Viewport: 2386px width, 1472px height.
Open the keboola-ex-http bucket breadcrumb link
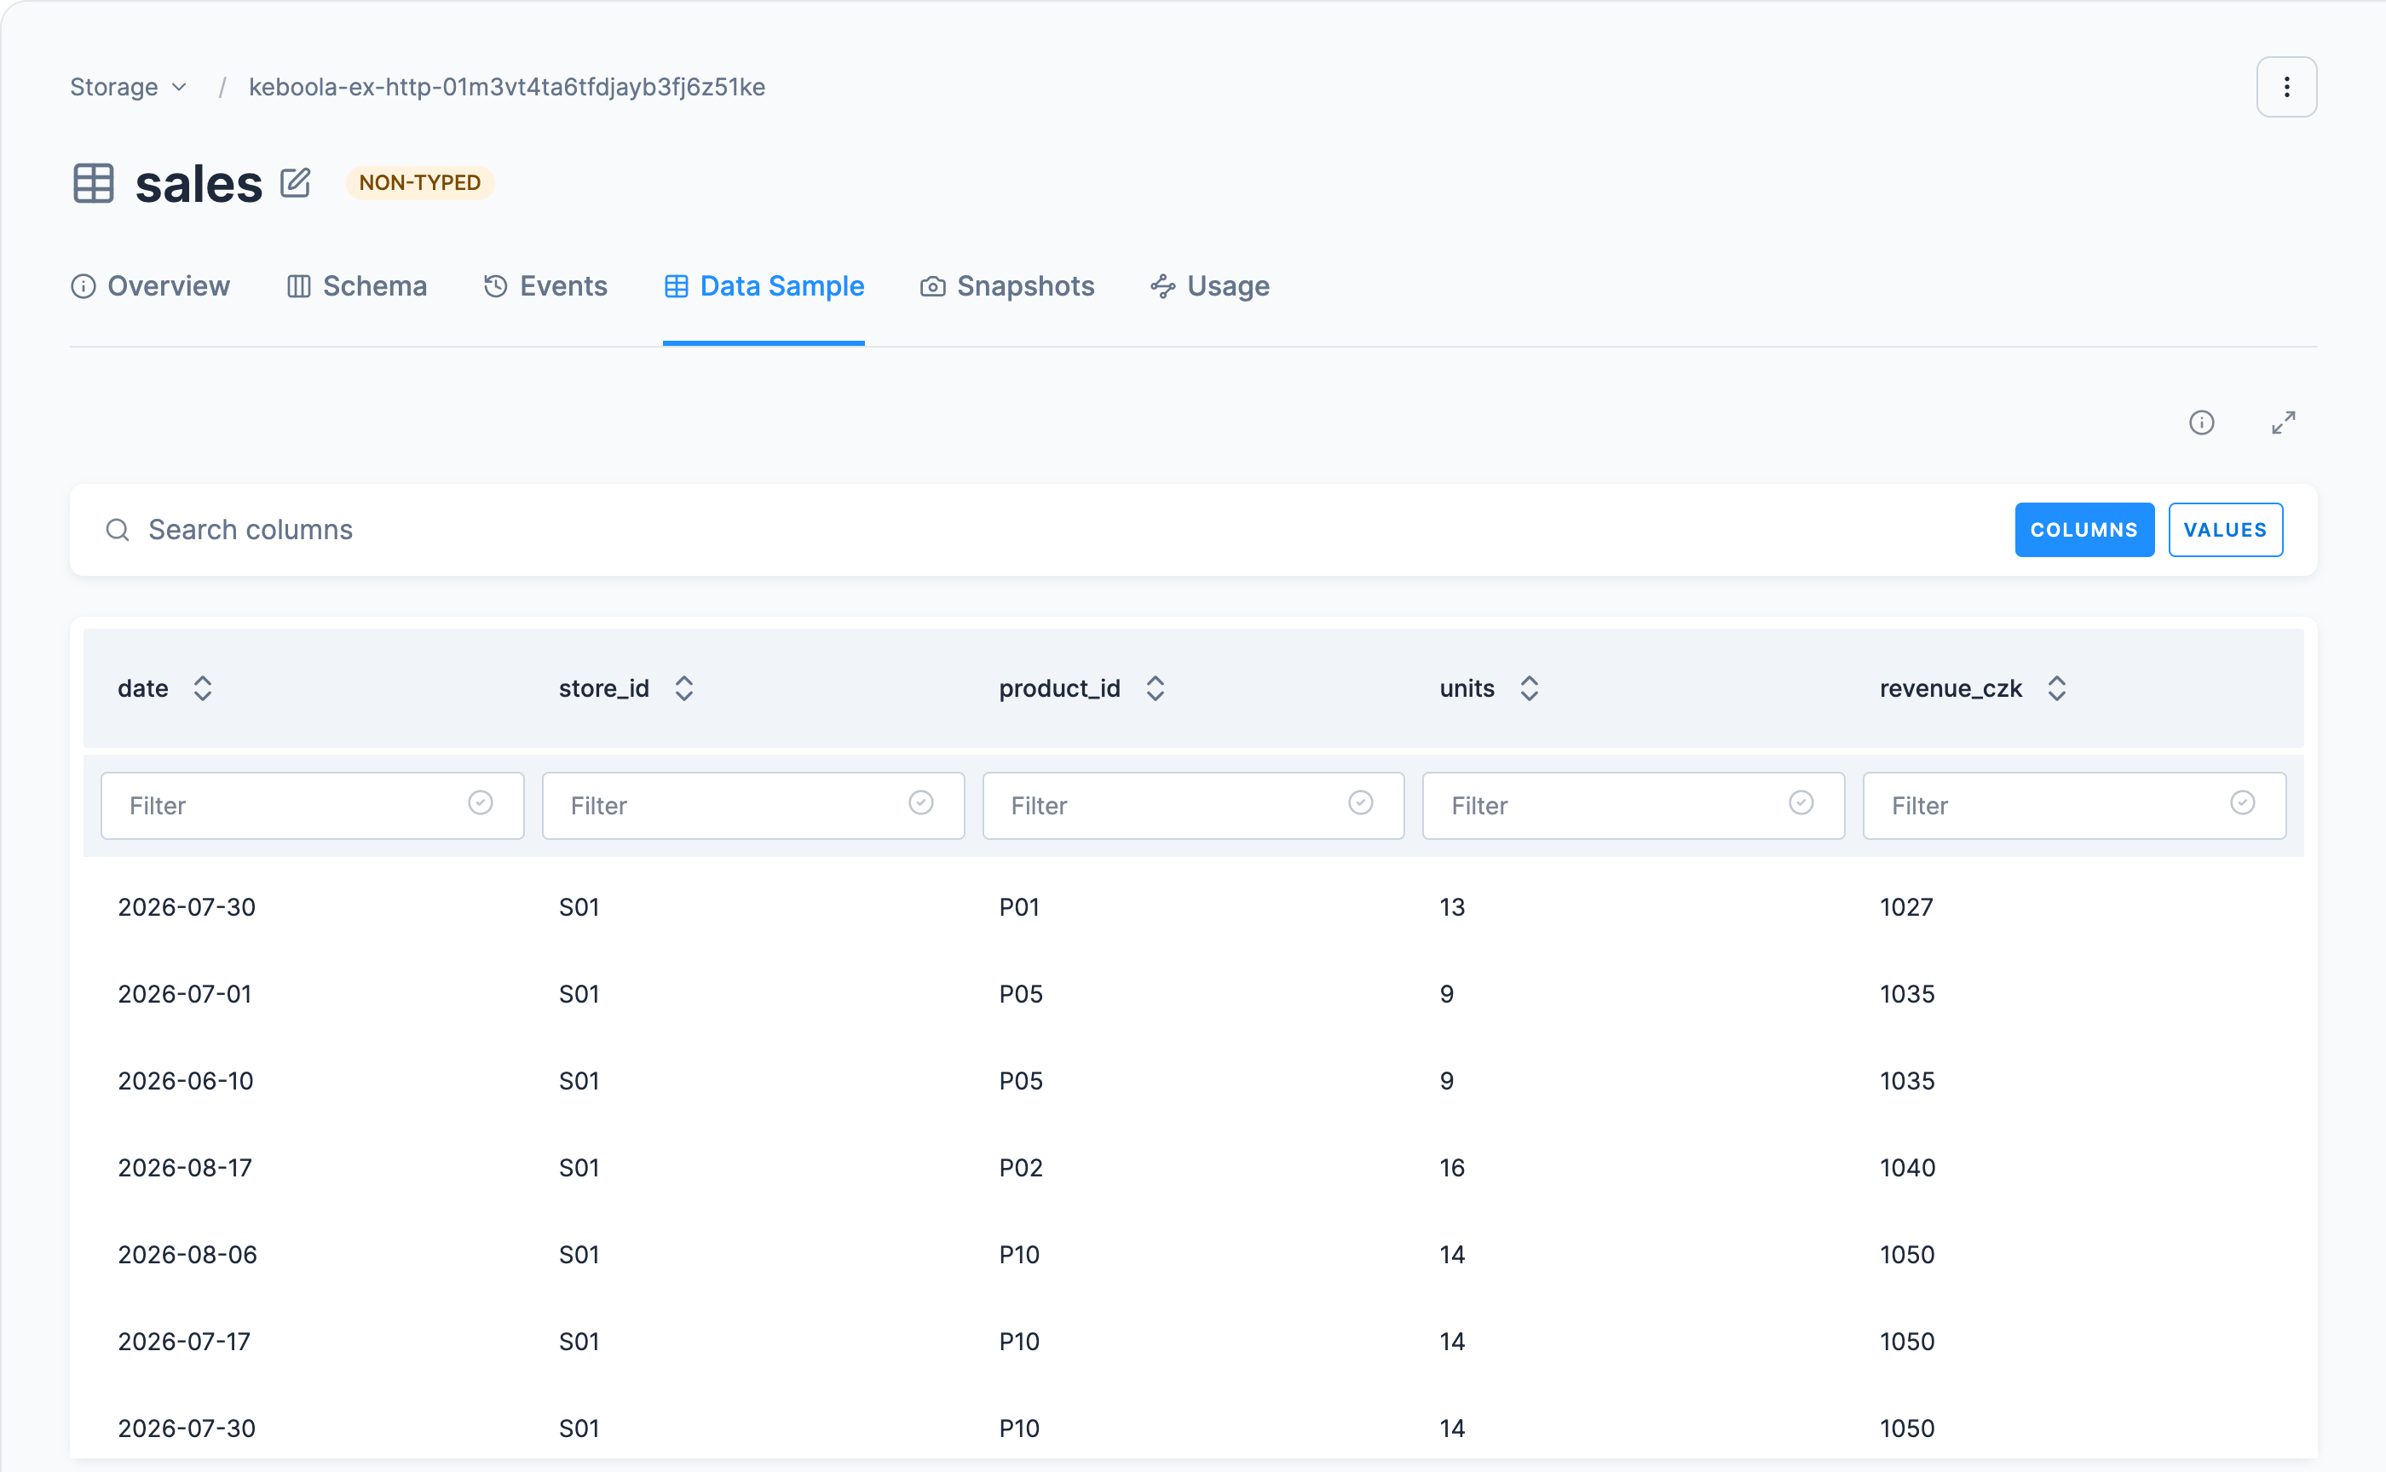coord(506,87)
